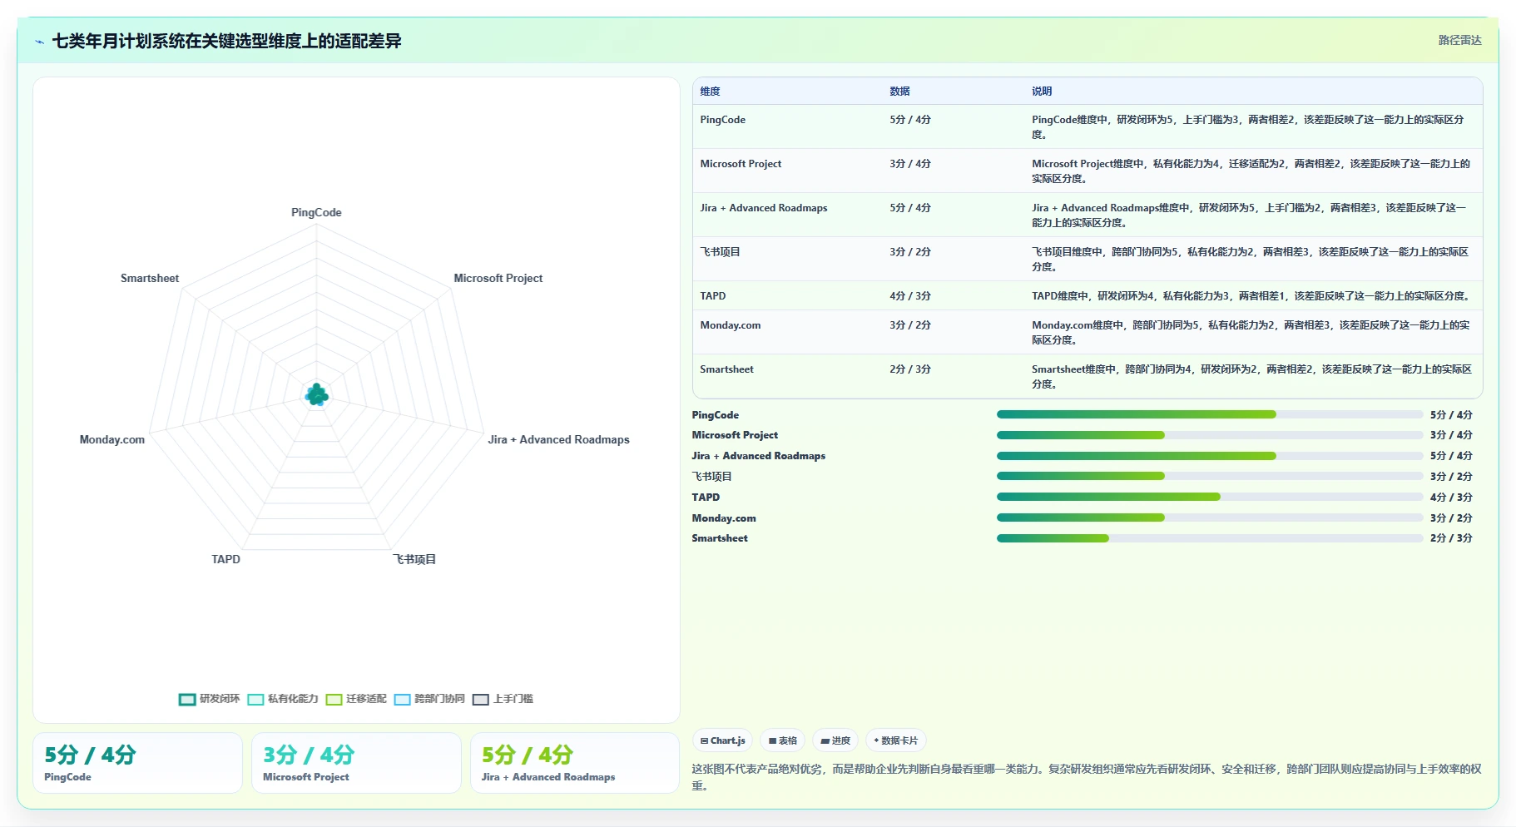
Task: Click Jira + Advanced Roadmaps table row name
Action: point(763,208)
